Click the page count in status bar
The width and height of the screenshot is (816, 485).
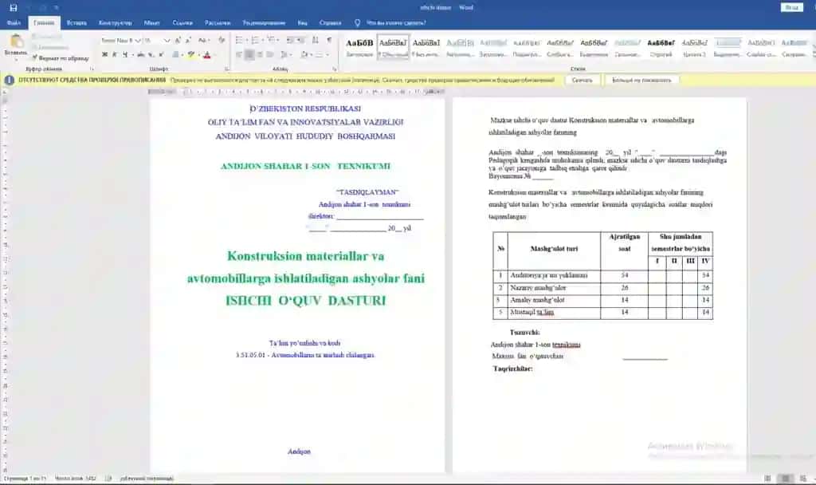[x=25, y=479]
